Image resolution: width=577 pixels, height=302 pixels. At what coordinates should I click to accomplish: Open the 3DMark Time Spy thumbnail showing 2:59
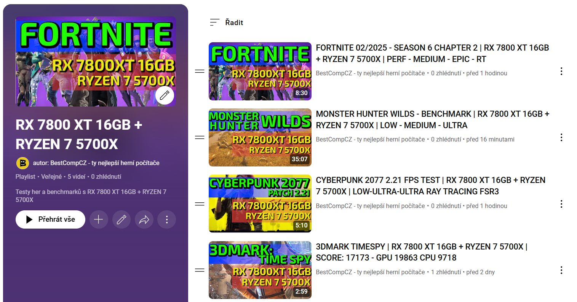(260, 270)
